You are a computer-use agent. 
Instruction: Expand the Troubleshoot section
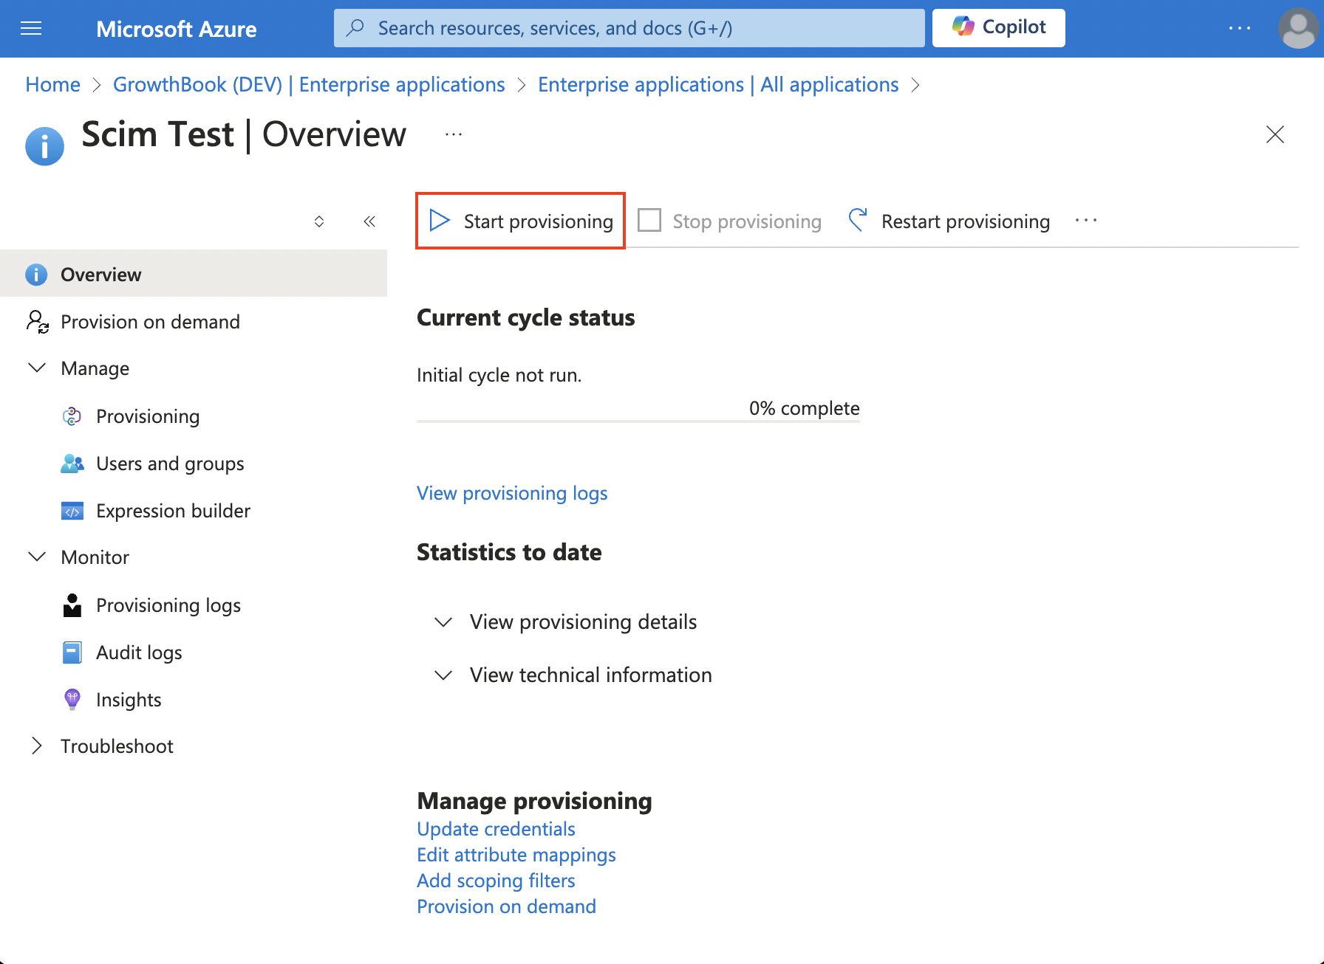[36, 746]
